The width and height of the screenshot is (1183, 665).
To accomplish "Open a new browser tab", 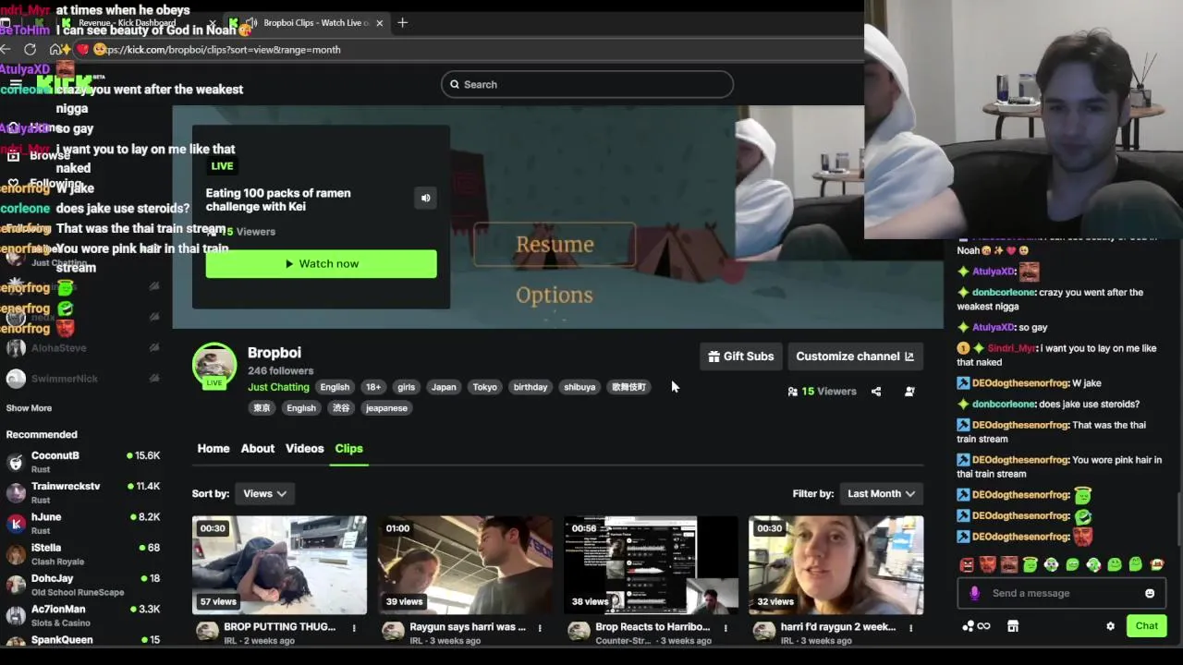I will [x=402, y=22].
